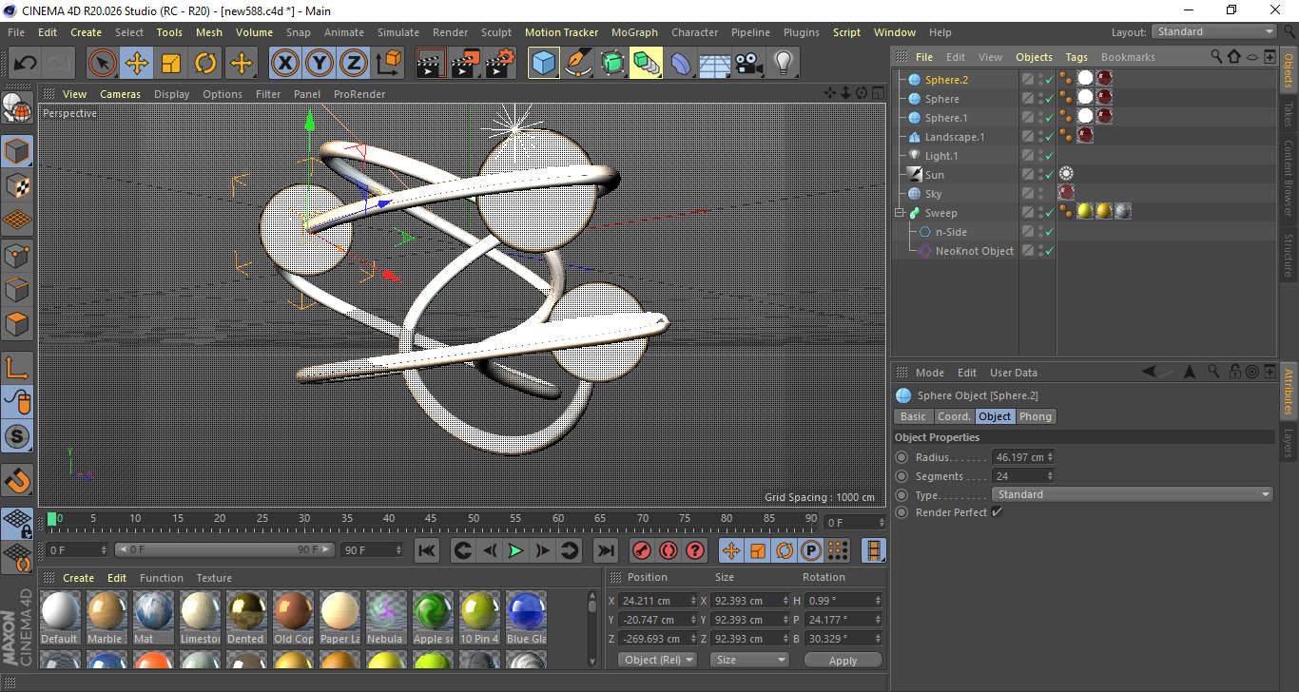Click the Bend deformer icon
Image resolution: width=1299 pixels, height=692 pixels.
pos(681,64)
